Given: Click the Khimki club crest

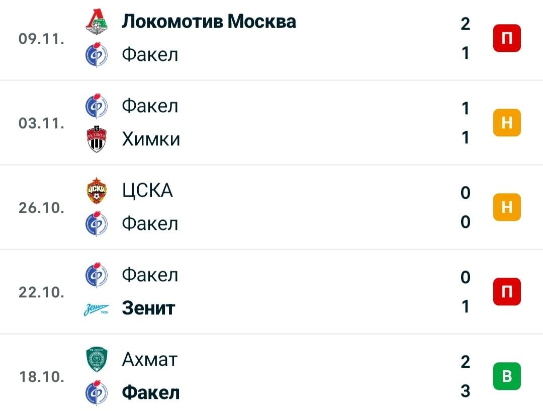Looking at the screenshot, I should point(97,139).
